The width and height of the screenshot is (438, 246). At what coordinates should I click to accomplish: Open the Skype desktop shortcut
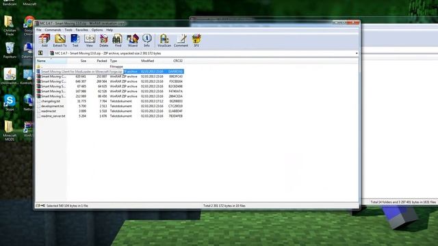(10, 102)
